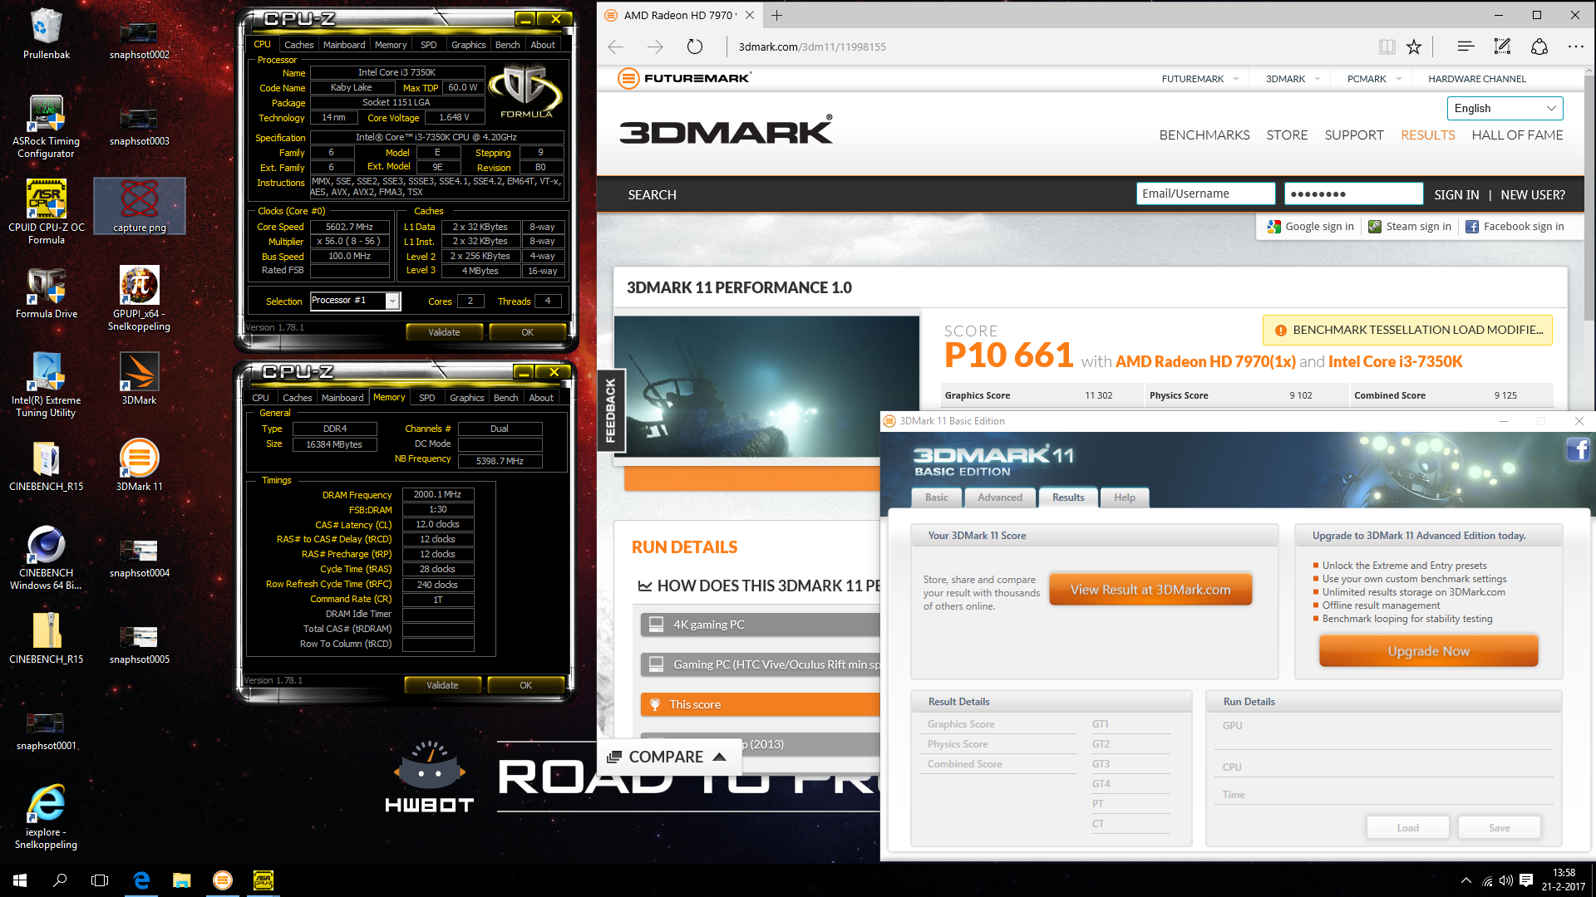Click the FEEDBACK side tab
The width and height of the screenshot is (1596, 897).
point(611,410)
